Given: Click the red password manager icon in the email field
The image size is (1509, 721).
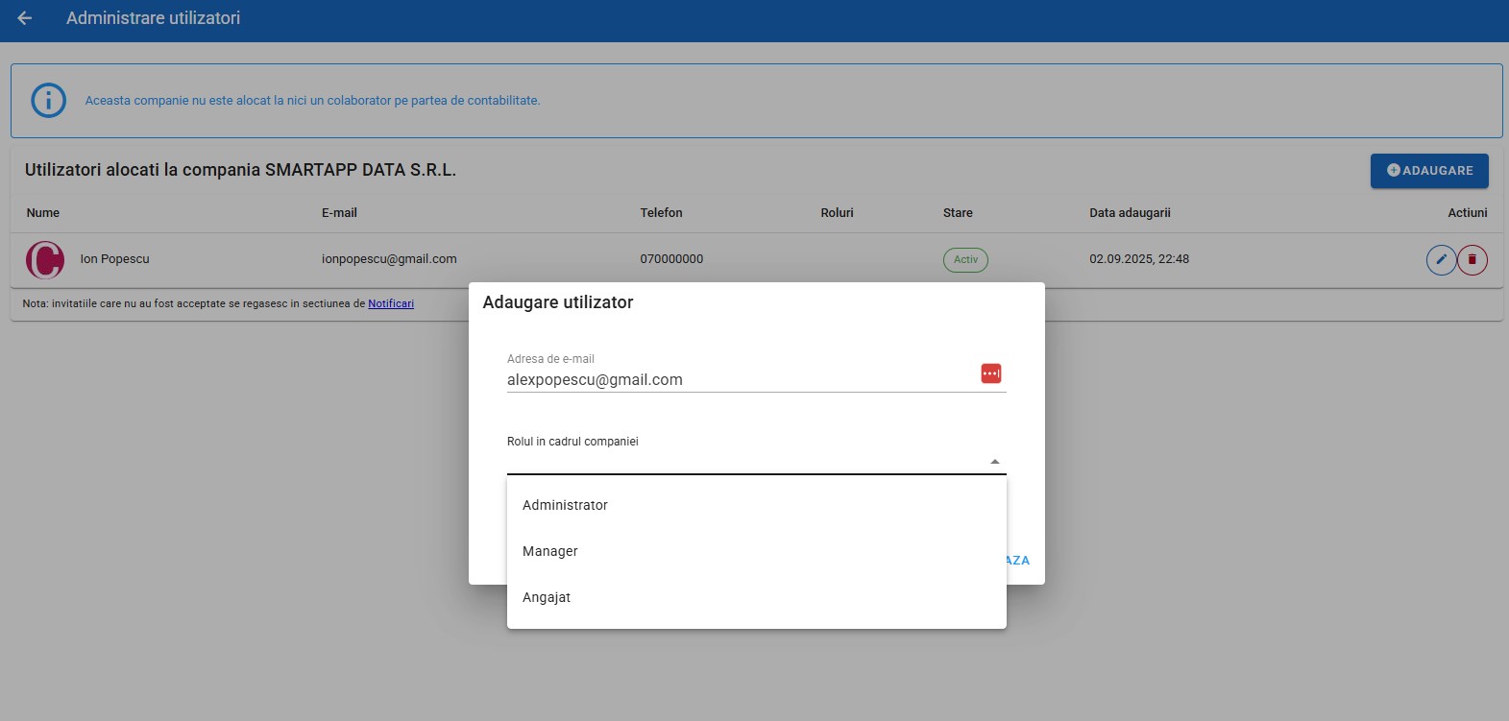Looking at the screenshot, I should pyautogui.click(x=990, y=373).
